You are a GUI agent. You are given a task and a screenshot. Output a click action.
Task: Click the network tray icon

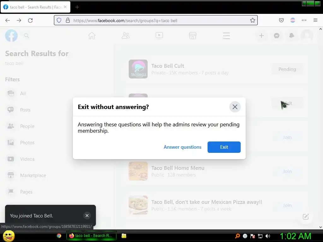point(260,236)
